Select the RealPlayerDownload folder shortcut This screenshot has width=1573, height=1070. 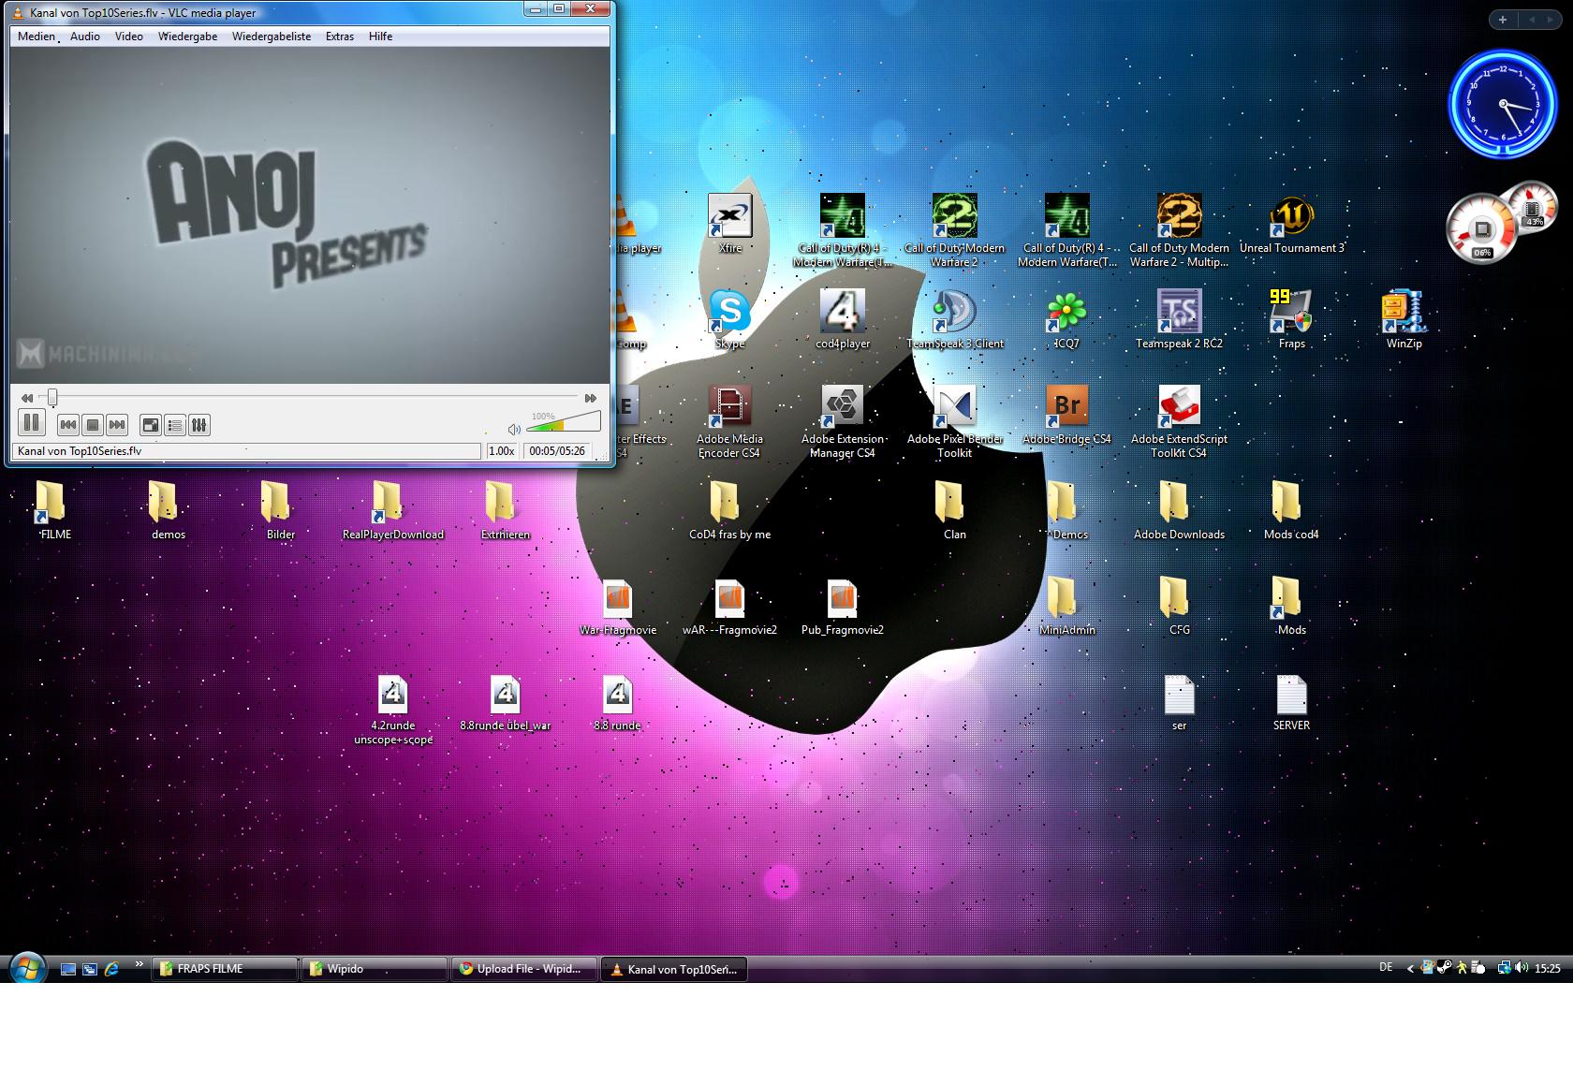click(x=393, y=511)
